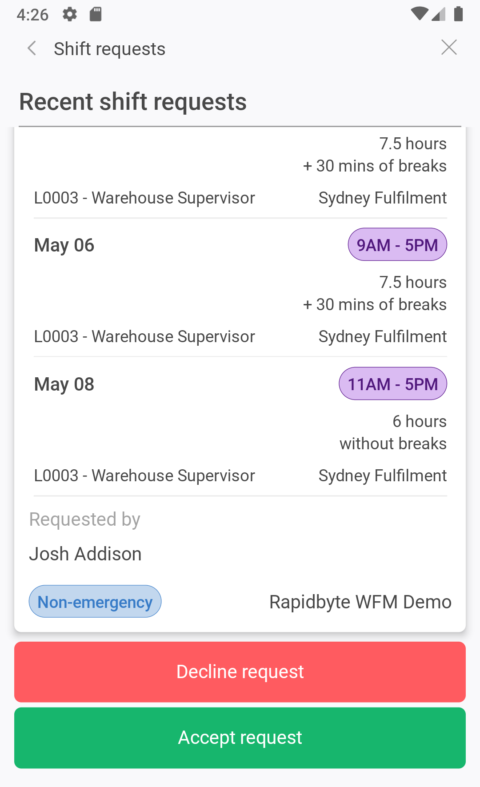Tap the back chevron beside Shift requests
The image size is (480, 787).
[x=32, y=48]
